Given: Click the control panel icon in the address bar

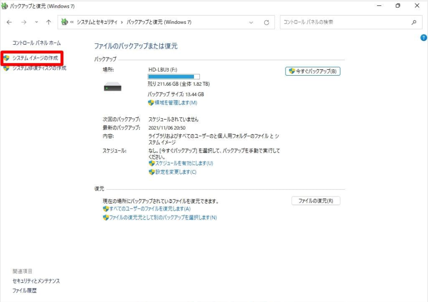Looking at the screenshot, I should pyautogui.click(x=65, y=22).
